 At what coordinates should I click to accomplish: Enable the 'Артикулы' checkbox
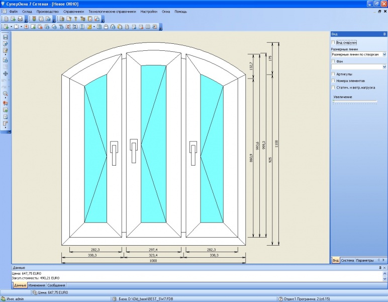click(333, 74)
